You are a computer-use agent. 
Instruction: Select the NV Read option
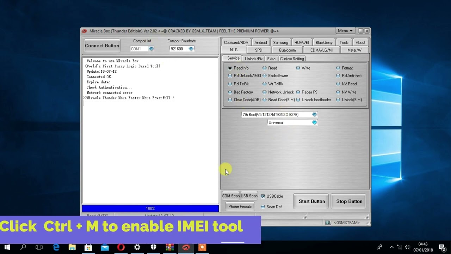click(x=338, y=84)
